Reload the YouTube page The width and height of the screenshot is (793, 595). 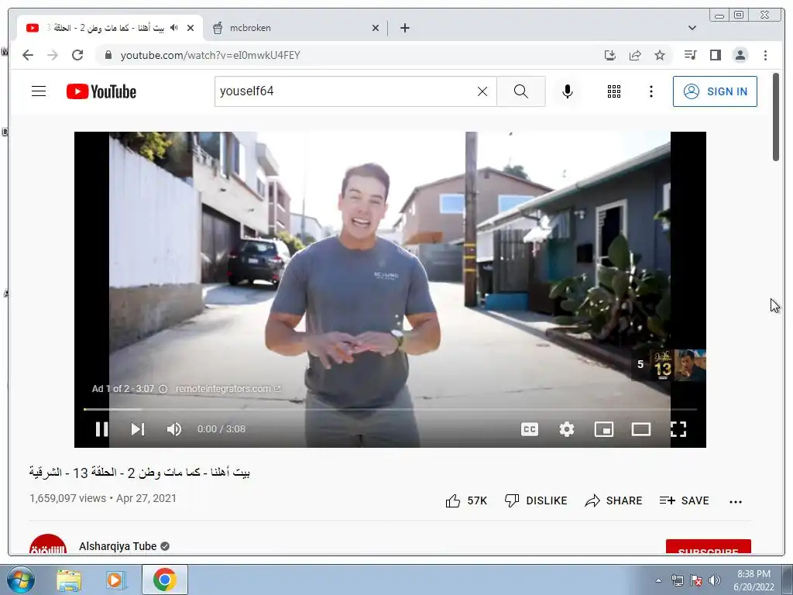77,55
